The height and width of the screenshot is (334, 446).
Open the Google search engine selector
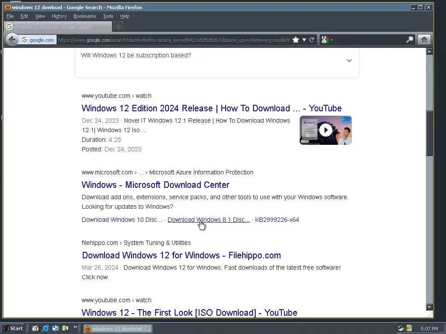tap(327, 40)
